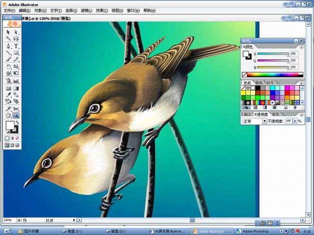The image size is (314, 235).
Task: Click the red R channel slider
Action: [x=273, y=54]
